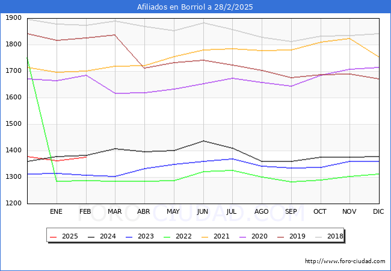Click the ENE month axis label
This screenshot has width=391, height=271.
click(x=56, y=211)
